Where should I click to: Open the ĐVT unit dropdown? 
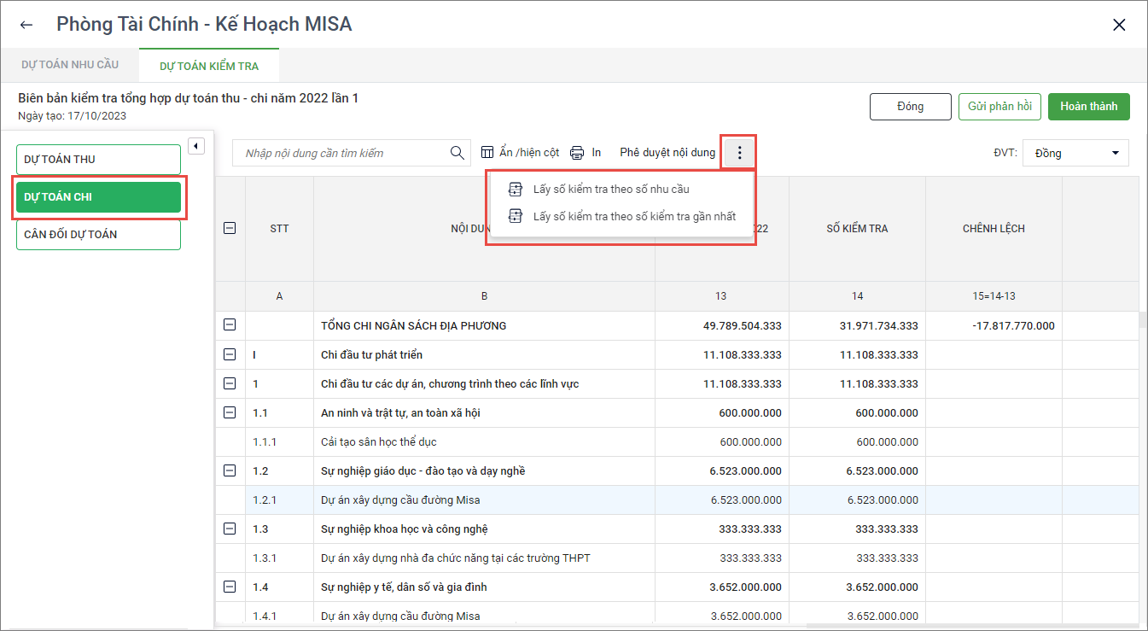coord(1075,153)
